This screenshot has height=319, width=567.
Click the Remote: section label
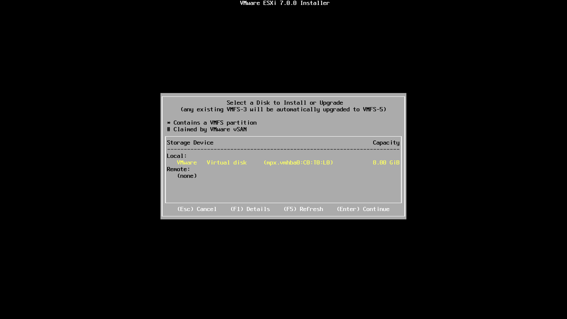click(178, 169)
